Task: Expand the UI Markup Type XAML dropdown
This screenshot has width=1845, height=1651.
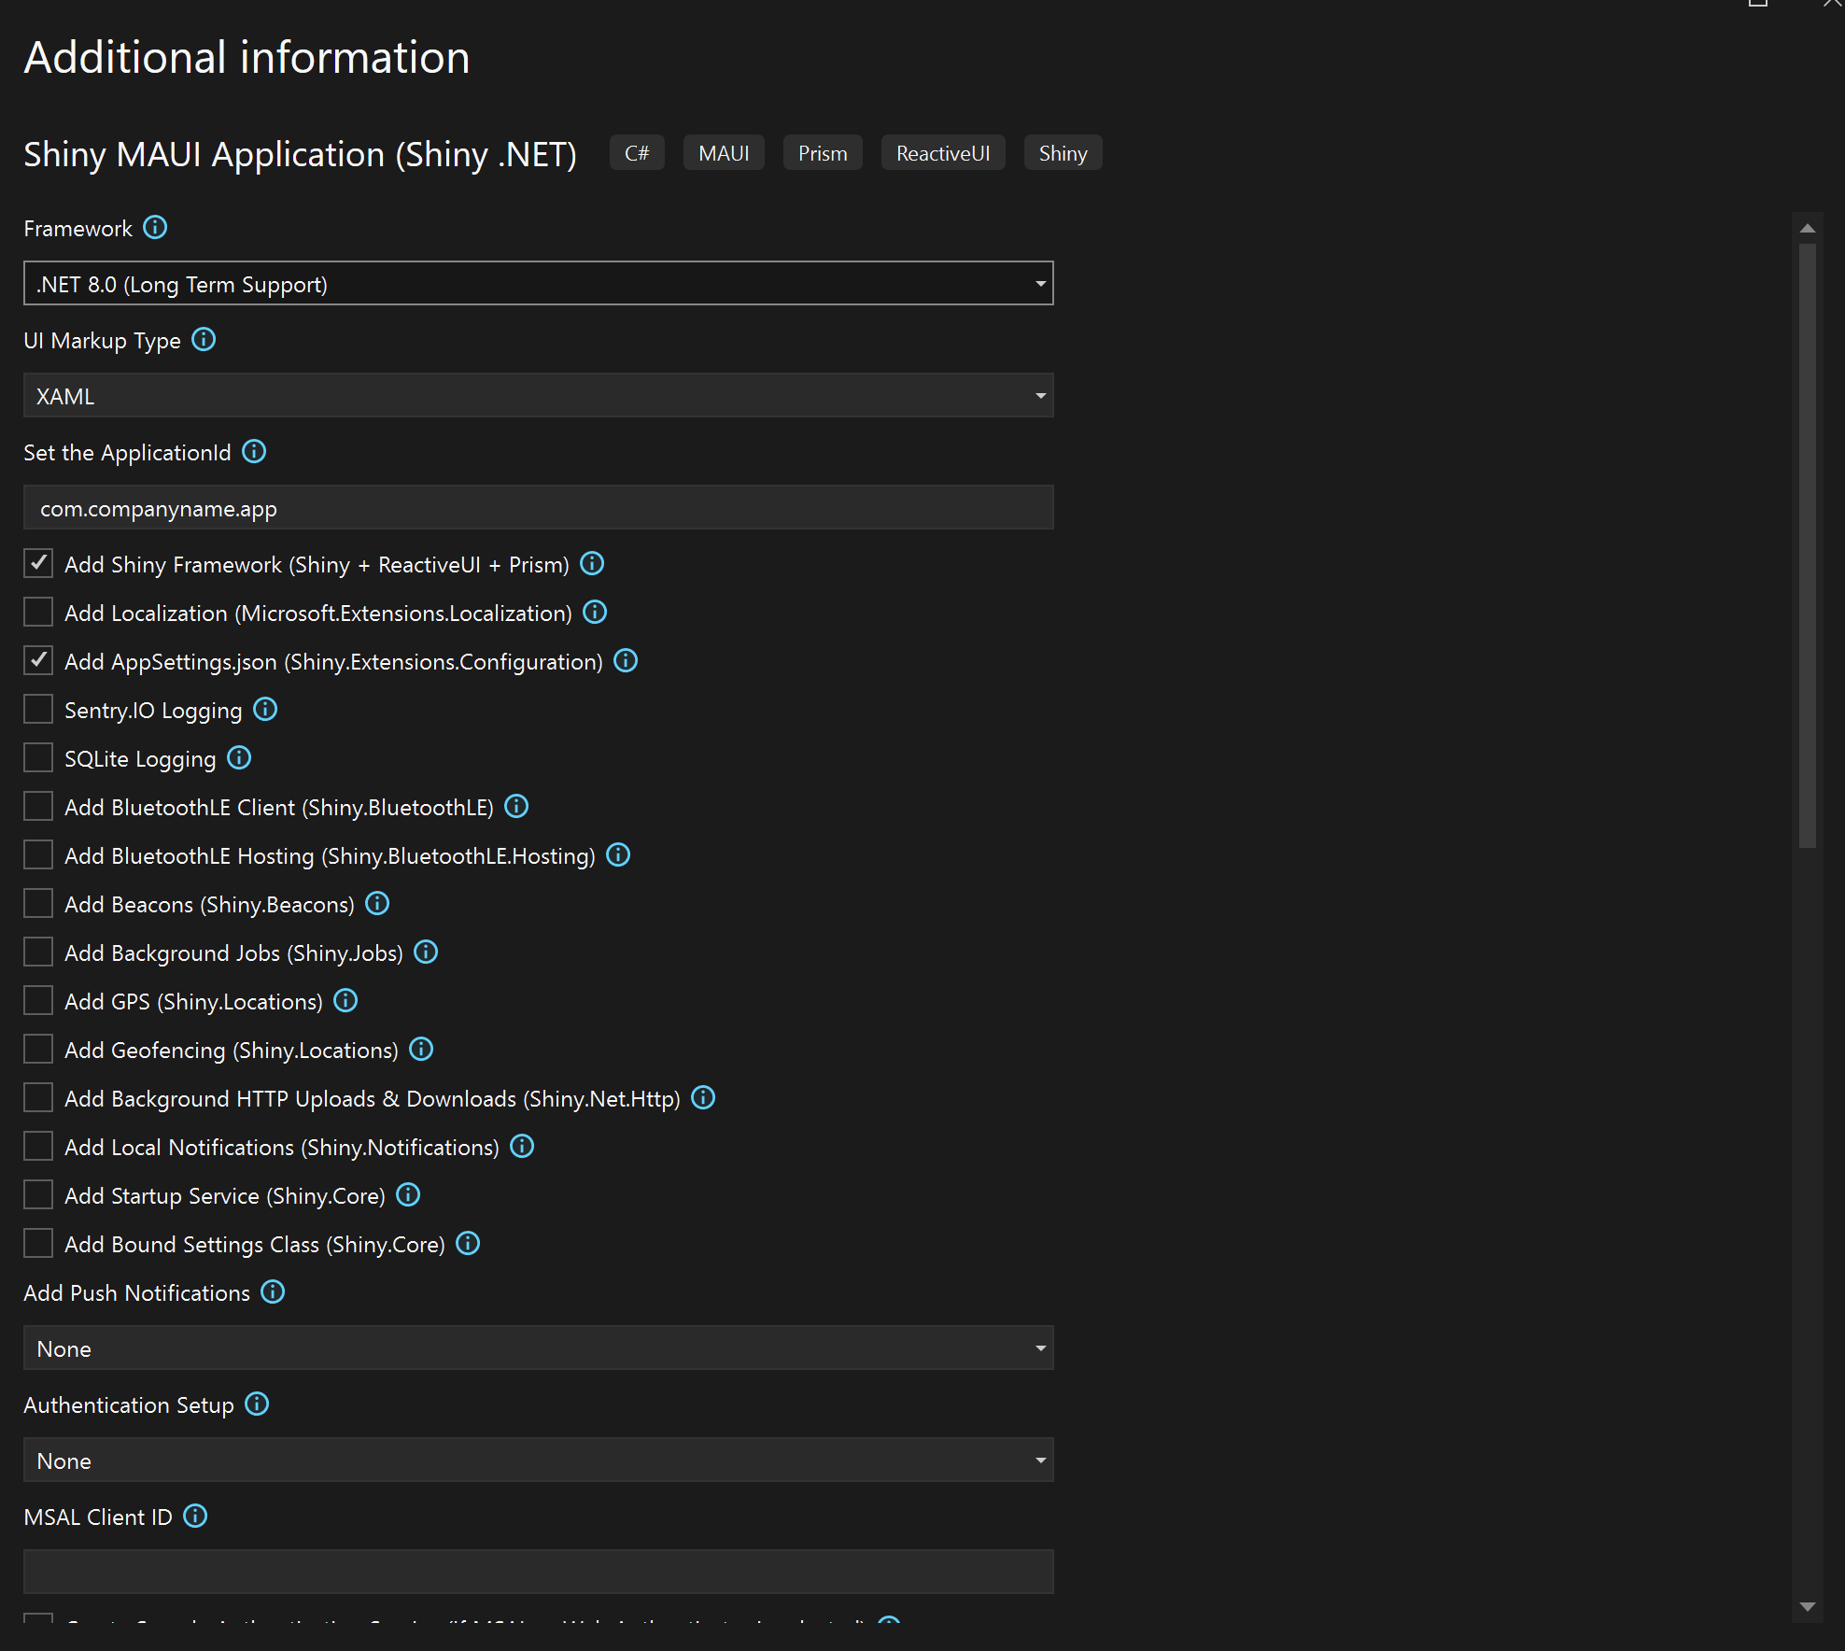Action: pyautogui.click(x=539, y=396)
